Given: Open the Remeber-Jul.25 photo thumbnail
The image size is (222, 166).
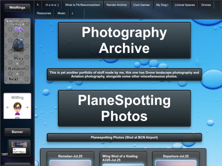Looking at the screenshot, I should tap(70, 163).
